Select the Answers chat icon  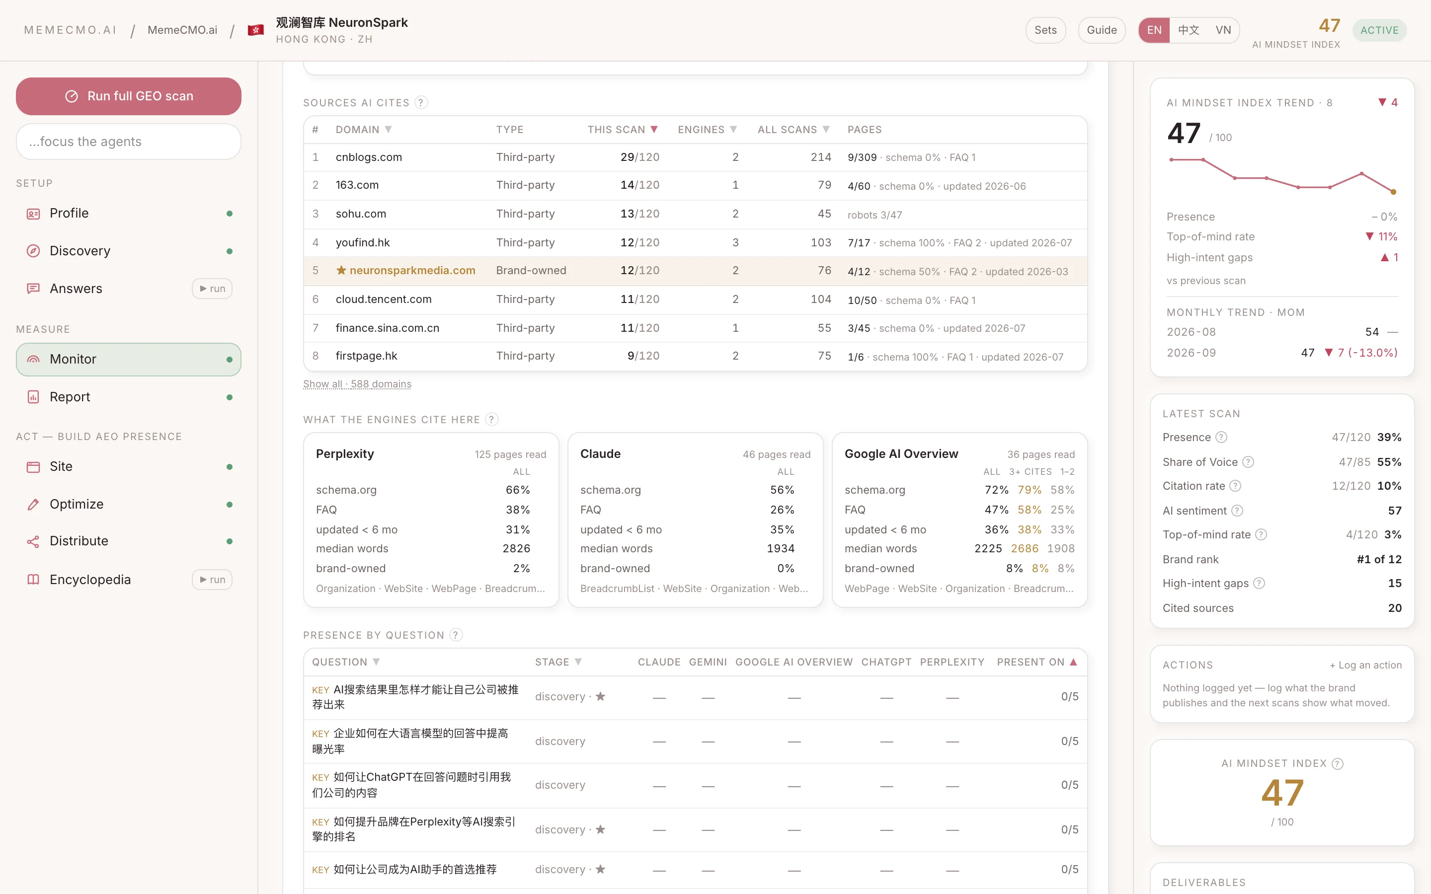[x=33, y=289]
